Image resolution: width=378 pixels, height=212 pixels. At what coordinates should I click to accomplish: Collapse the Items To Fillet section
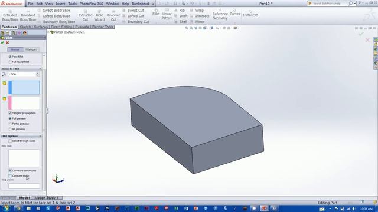[40, 69]
